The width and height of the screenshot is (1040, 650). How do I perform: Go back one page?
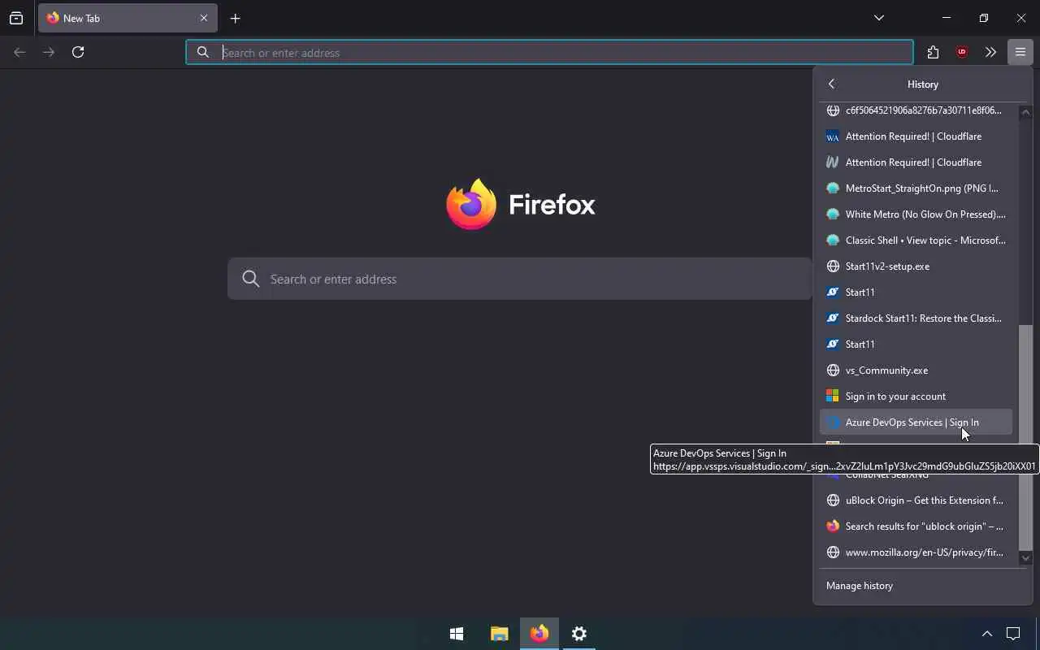coord(19,52)
